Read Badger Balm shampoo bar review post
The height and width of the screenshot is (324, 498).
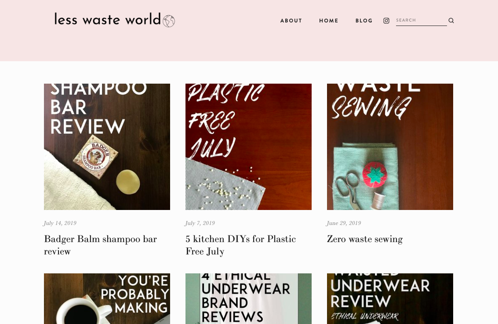pyautogui.click(x=100, y=245)
